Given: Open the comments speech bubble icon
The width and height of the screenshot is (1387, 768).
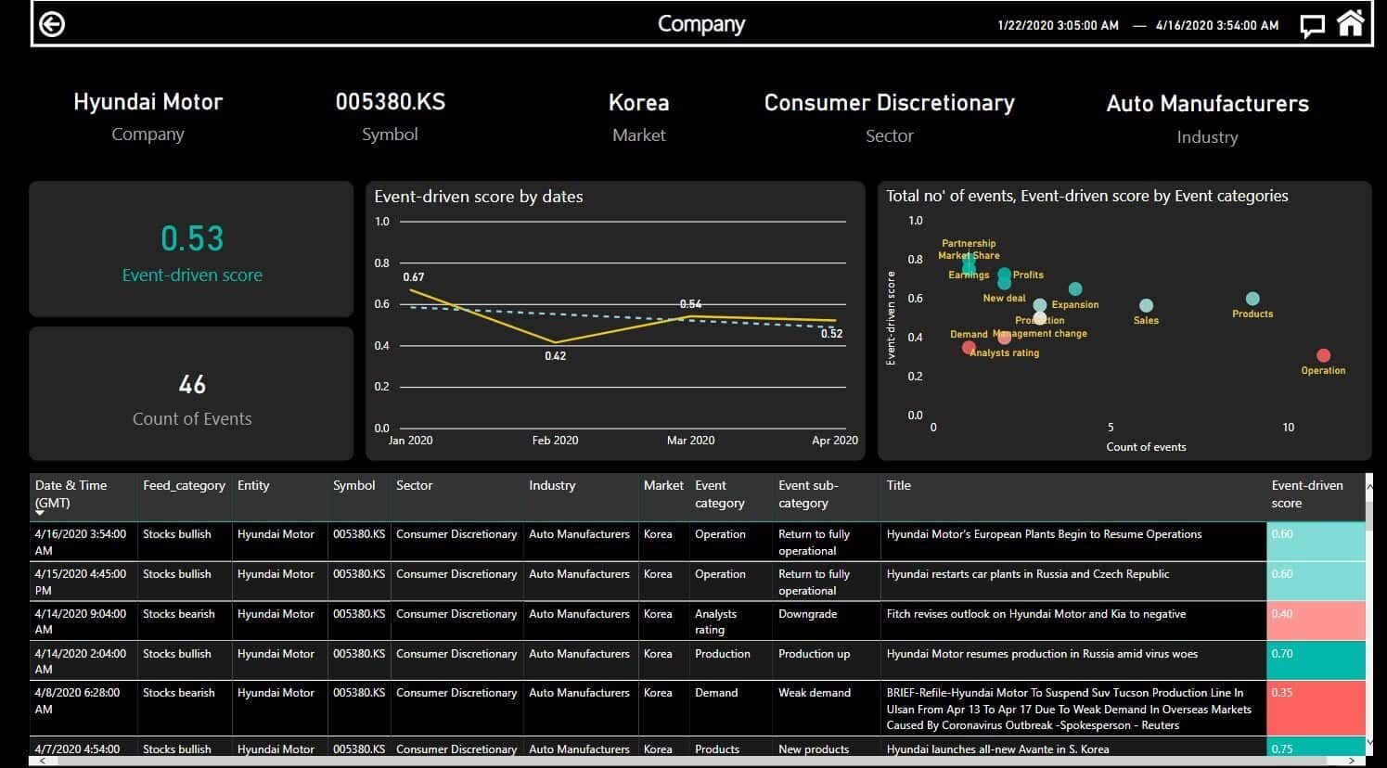Looking at the screenshot, I should [1312, 25].
